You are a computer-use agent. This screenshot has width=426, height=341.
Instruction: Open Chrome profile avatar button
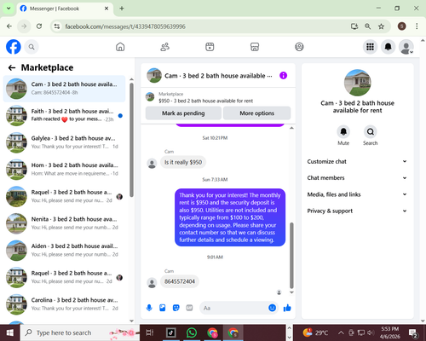[x=401, y=26]
